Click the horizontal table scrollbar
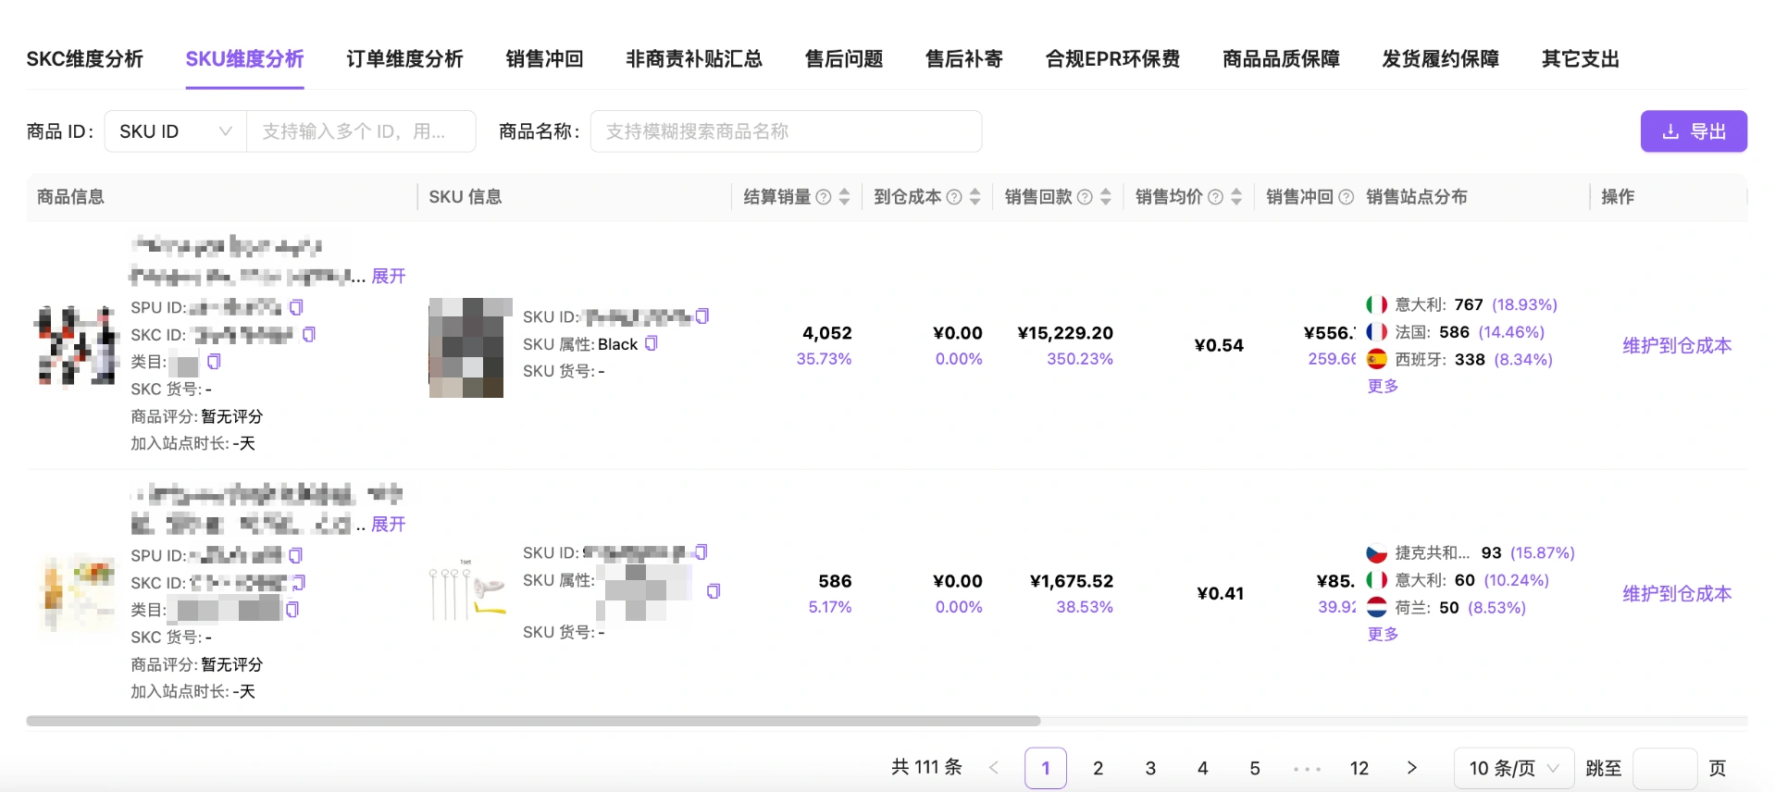The height and width of the screenshot is (792, 1775). 533,721
